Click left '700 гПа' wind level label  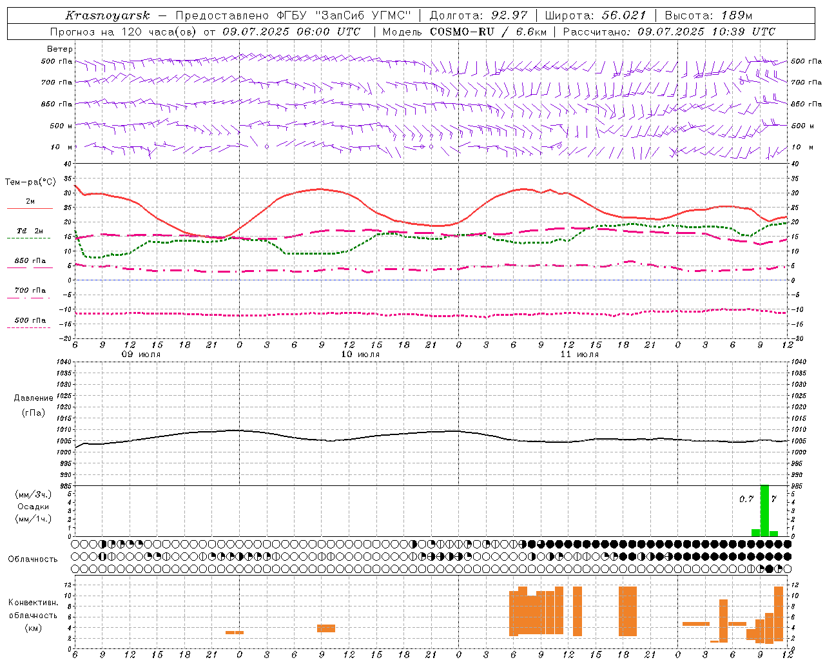pyautogui.click(x=57, y=82)
